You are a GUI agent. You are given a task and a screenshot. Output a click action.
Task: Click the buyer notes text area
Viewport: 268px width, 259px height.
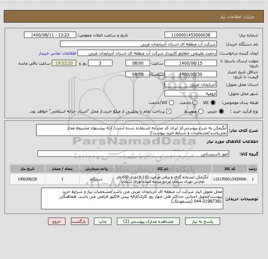coord(132,199)
